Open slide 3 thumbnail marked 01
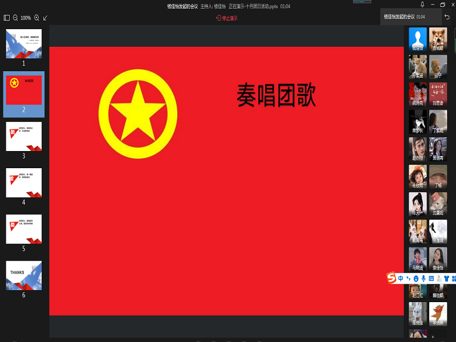Image resolution: width=456 pixels, height=342 pixels. (24, 136)
